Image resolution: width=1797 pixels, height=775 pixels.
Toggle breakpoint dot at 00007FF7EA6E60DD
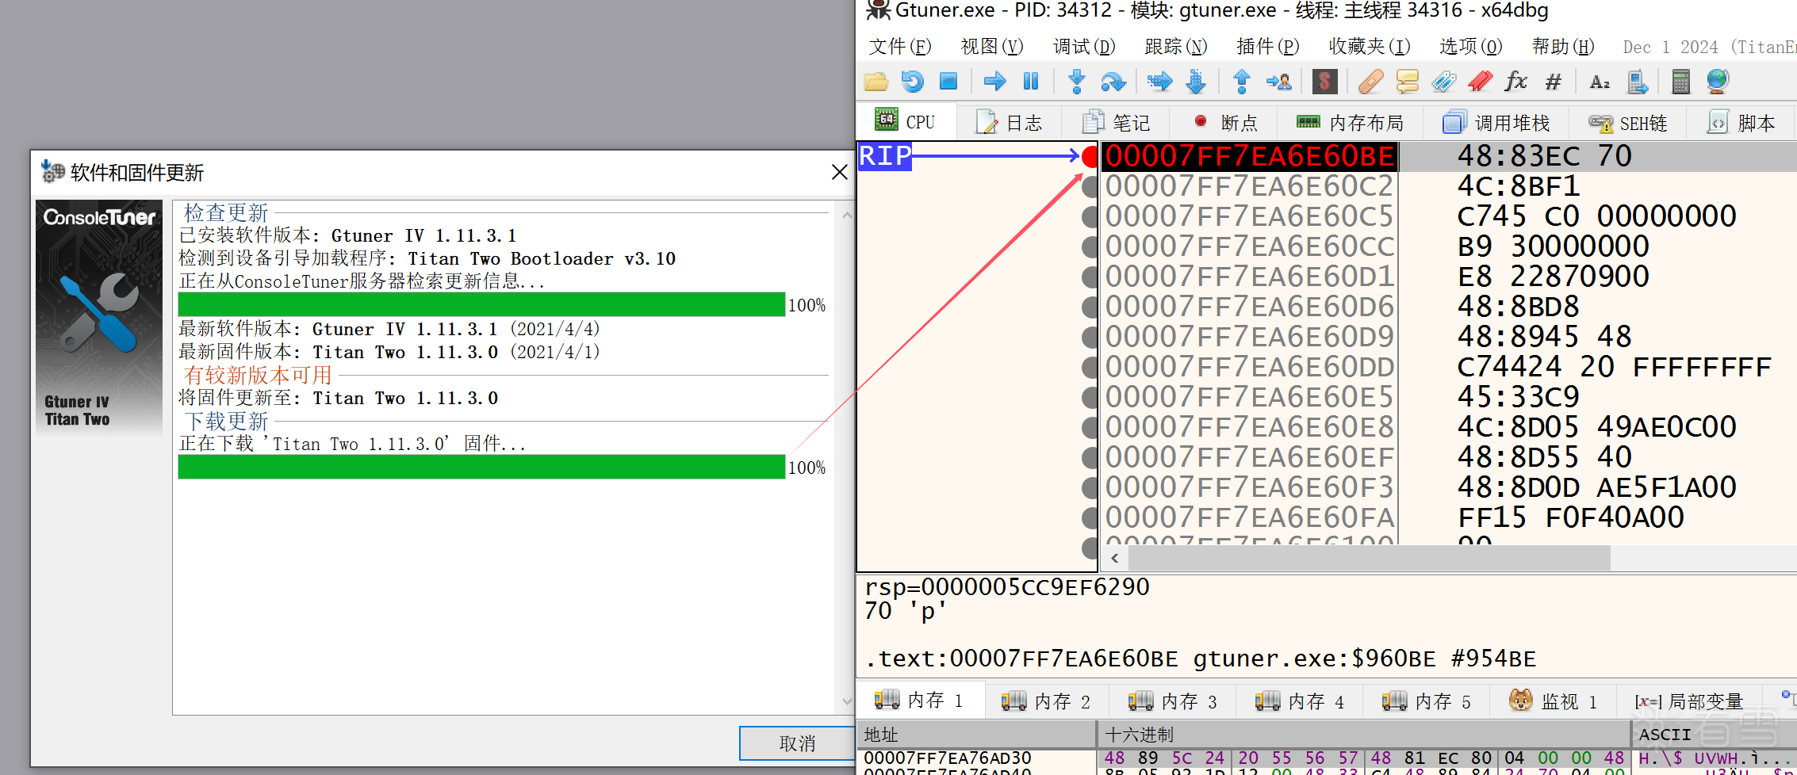point(1090,367)
